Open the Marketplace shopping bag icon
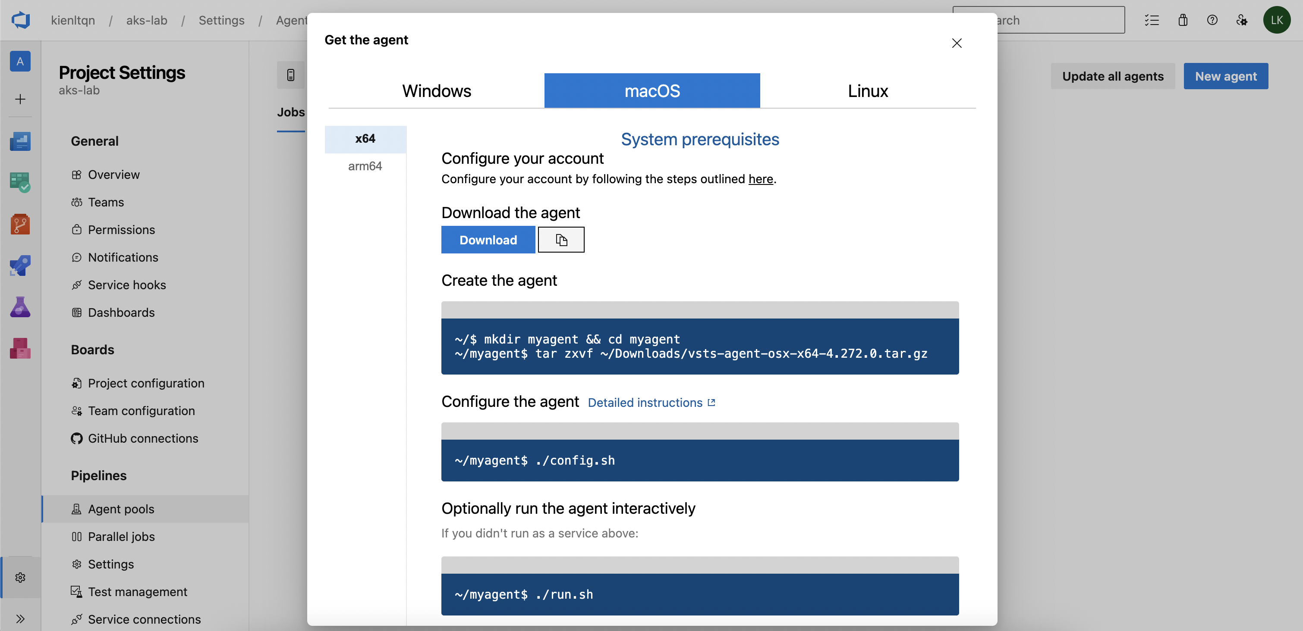 [x=1183, y=20]
